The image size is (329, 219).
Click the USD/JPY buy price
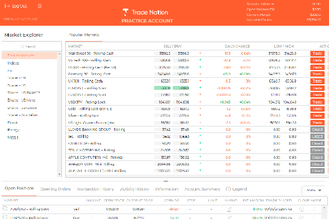(181, 102)
